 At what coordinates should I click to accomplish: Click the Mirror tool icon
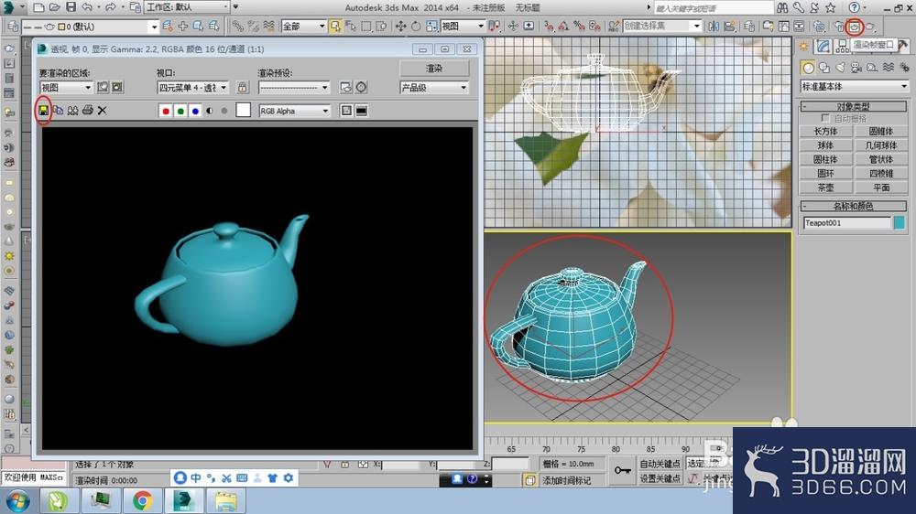714,27
